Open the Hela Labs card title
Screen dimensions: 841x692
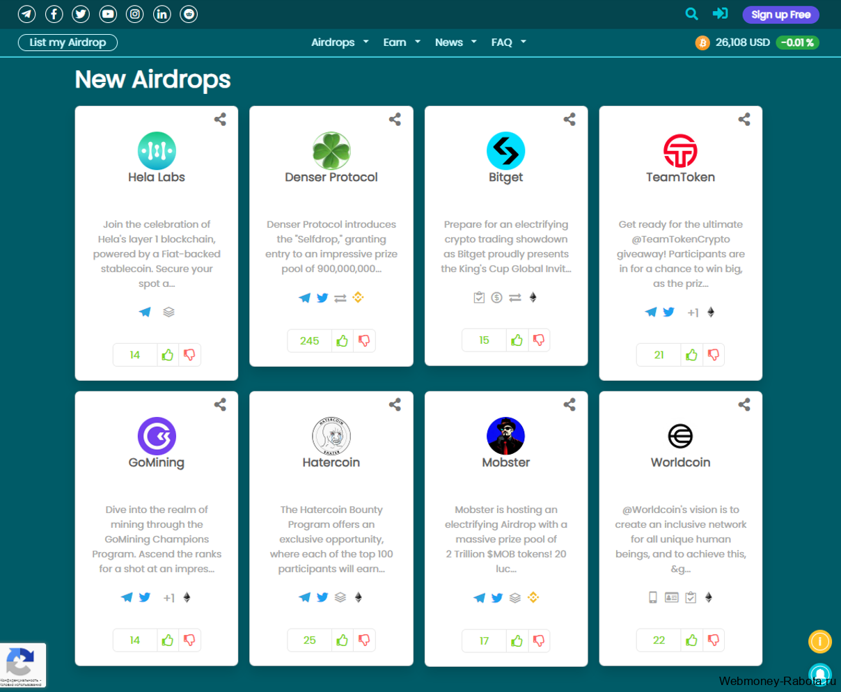point(157,178)
